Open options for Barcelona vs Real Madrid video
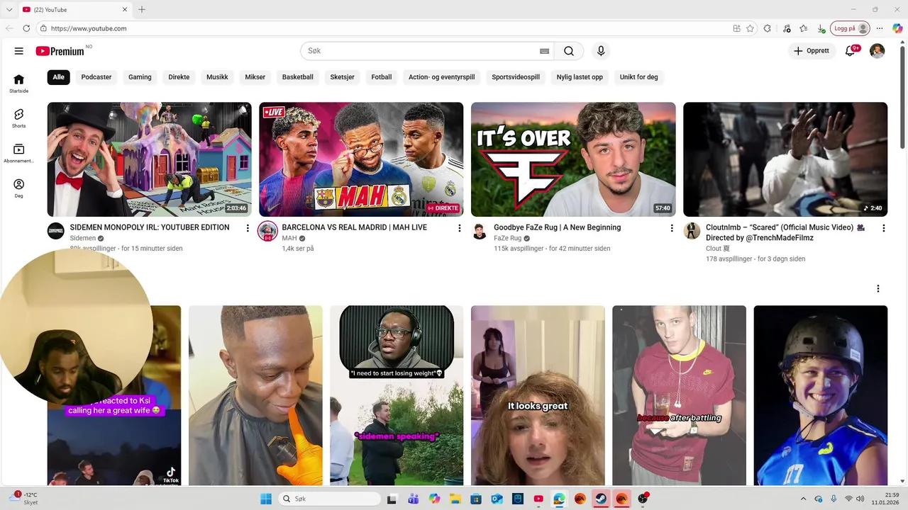908x510 pixels. 460,228
